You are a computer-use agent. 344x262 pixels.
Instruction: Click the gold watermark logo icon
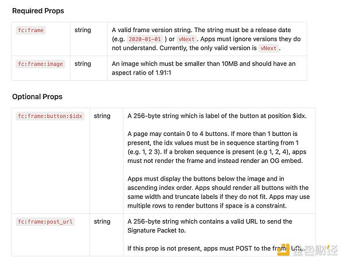coord(286,250)
